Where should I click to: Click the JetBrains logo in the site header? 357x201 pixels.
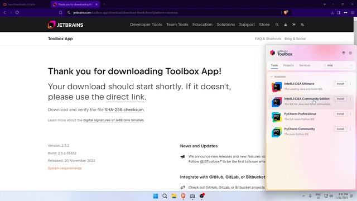[x=66, y=25]
